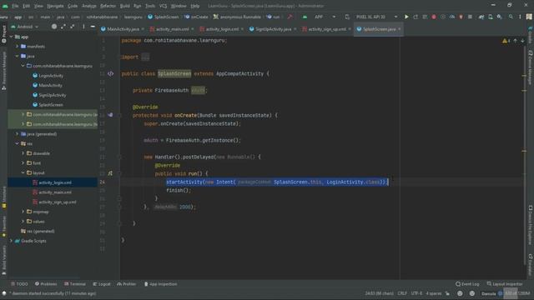This screenshot has width=534, height=300.
Task: Expand the mipmap folder
Action: click(23, 212)
